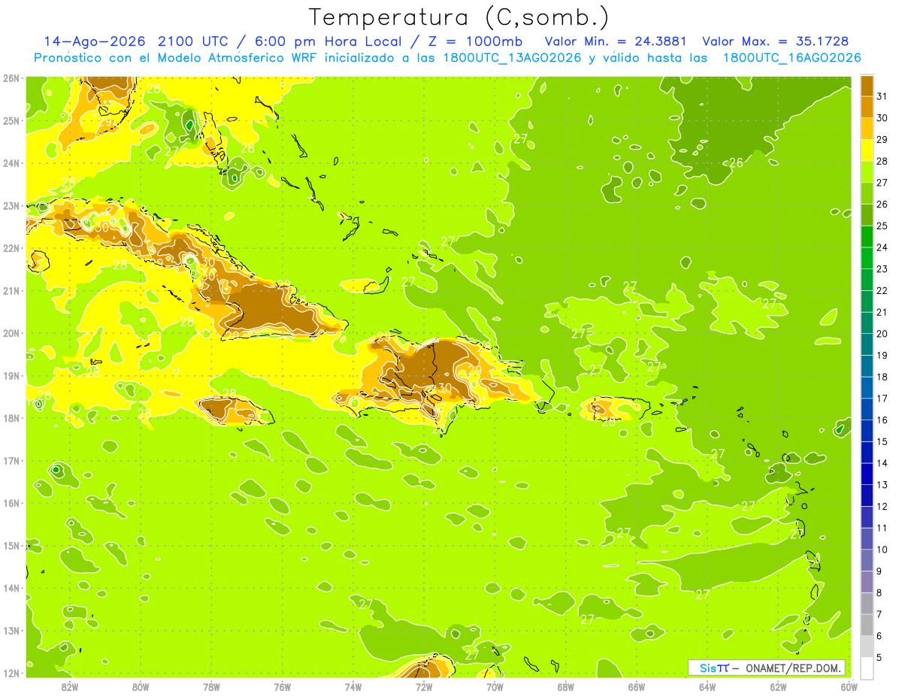Click the 72W longitude axis label
The image size is (902, 697).
point(424,687)
